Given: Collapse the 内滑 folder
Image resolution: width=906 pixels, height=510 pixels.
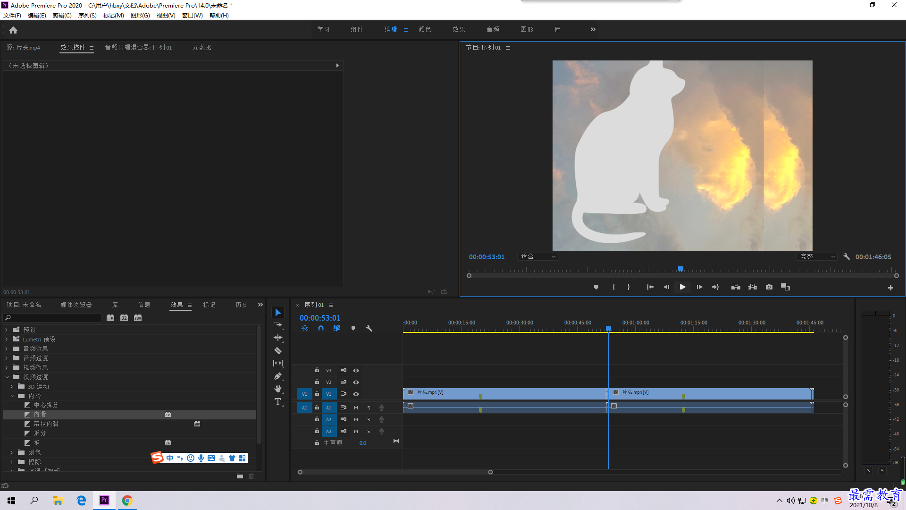Looking at the screenshot, I should coord(12,396).
